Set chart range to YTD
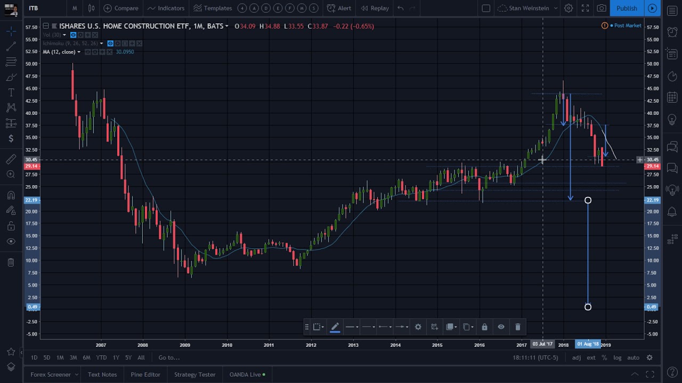The height and width of the screenshot is (383, 682). click(101, 357)
